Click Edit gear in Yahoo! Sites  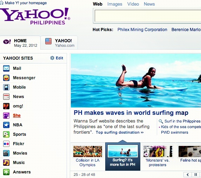click(56, 58)
